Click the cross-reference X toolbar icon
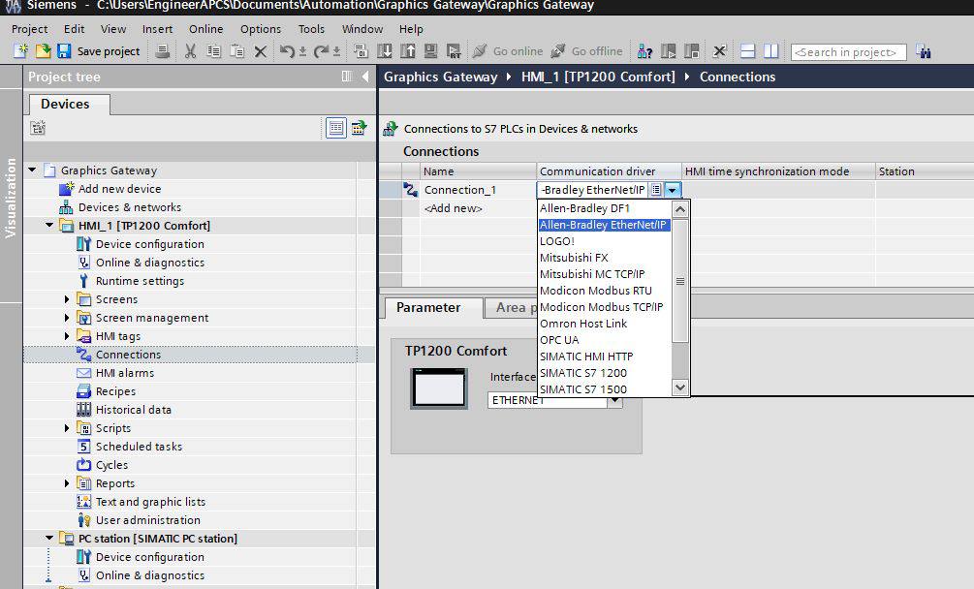 point(719,51)
